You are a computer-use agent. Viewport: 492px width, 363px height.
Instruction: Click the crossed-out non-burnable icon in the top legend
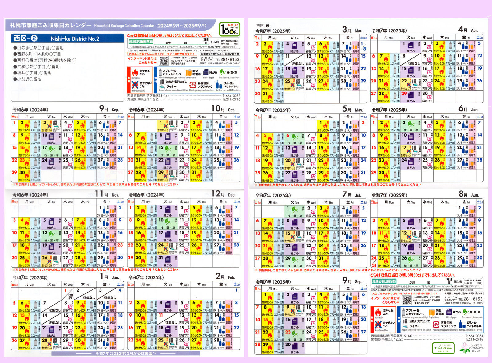click(x=135, y=85)
